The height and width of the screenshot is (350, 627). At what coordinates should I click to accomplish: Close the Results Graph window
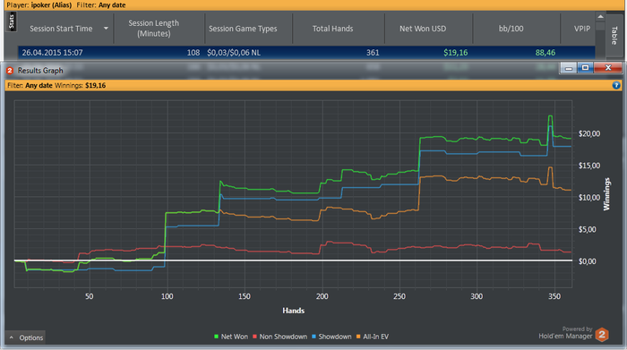tap(608, 68)
